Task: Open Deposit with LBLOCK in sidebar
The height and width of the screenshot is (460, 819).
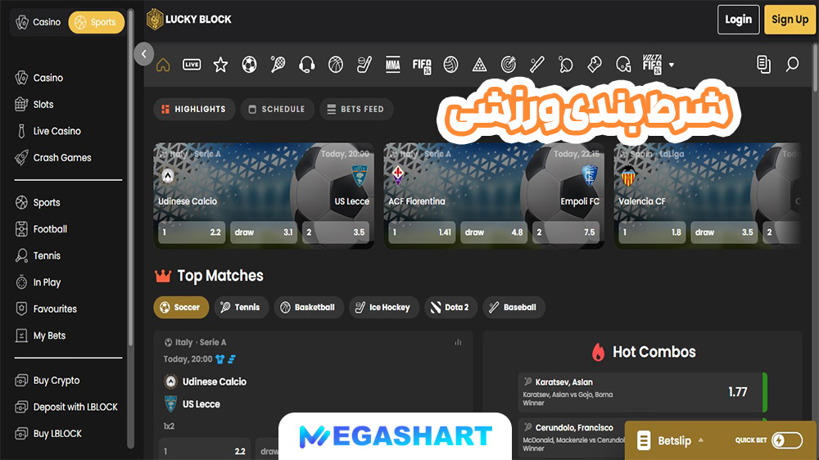Action: [66, 407]
